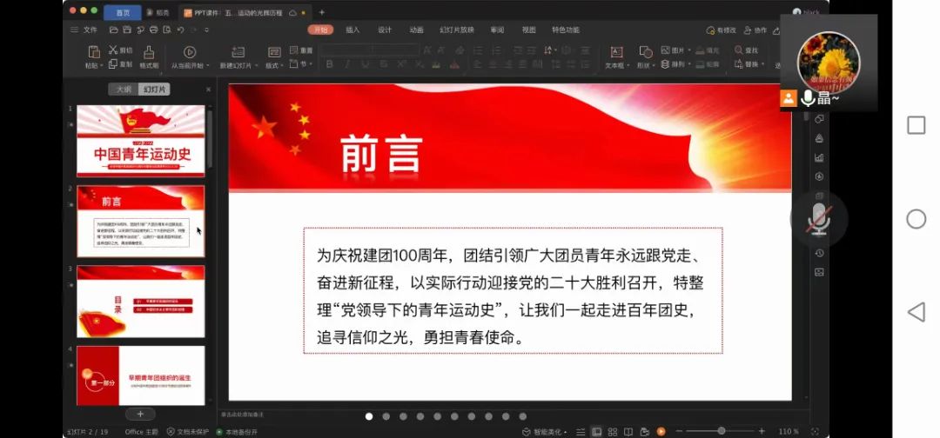The width and height of the screenshot is (940, 438).
Task: Click the Format Painter (格式刷) icon
Action: pyautogui.click(x=149, y=53)
